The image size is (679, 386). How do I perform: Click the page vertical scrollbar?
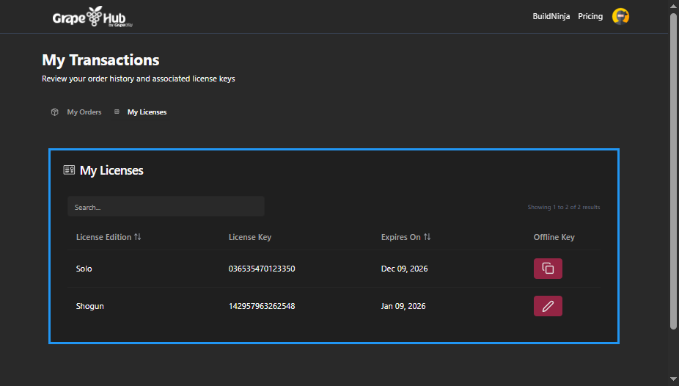click(673, 171)
